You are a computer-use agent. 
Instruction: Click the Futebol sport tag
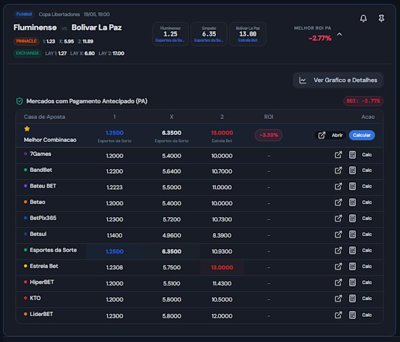[24, 14]
